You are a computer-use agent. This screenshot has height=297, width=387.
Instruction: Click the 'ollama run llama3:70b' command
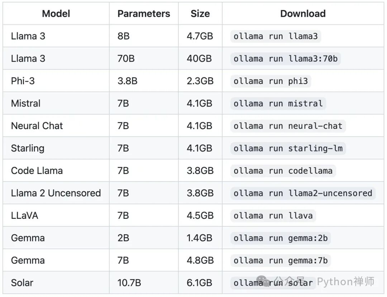coord(286,58)
